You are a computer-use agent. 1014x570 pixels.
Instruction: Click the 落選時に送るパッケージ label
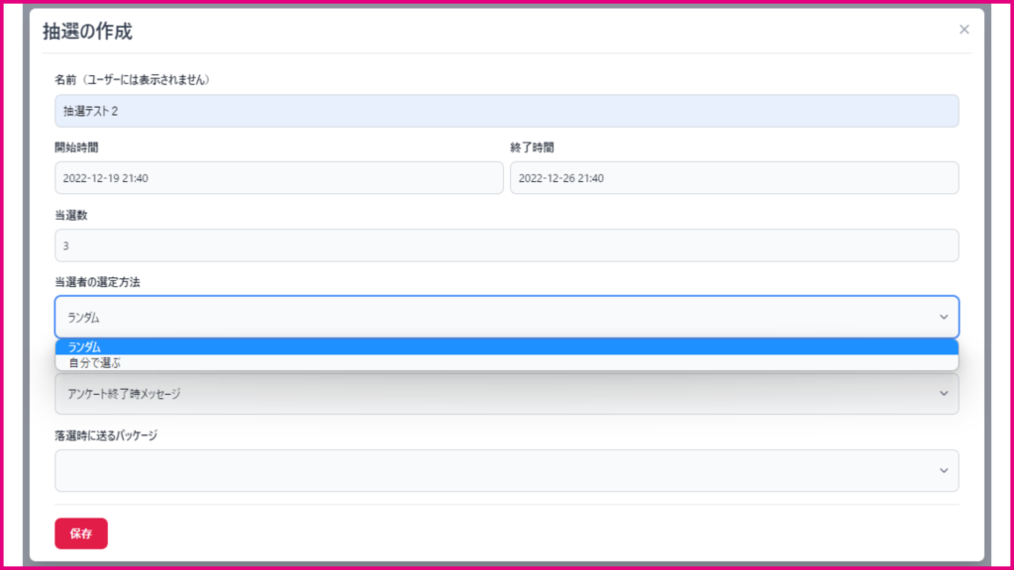(106, 435)
